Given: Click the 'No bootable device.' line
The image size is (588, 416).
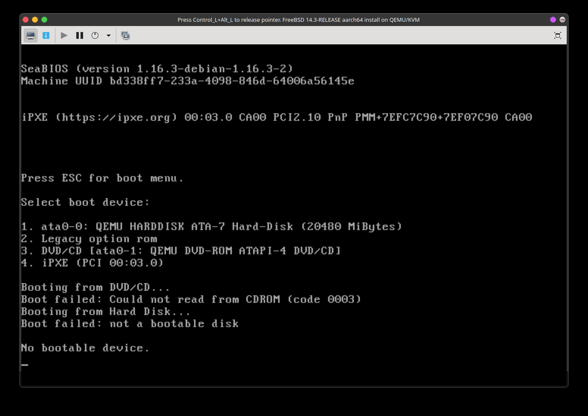Looking at the screenshot, I should (x=85, y=348).
